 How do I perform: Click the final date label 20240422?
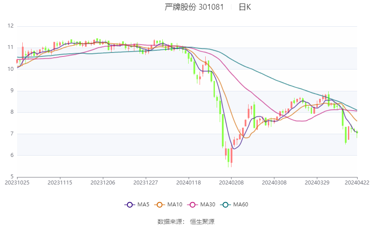tap(357, 182)
